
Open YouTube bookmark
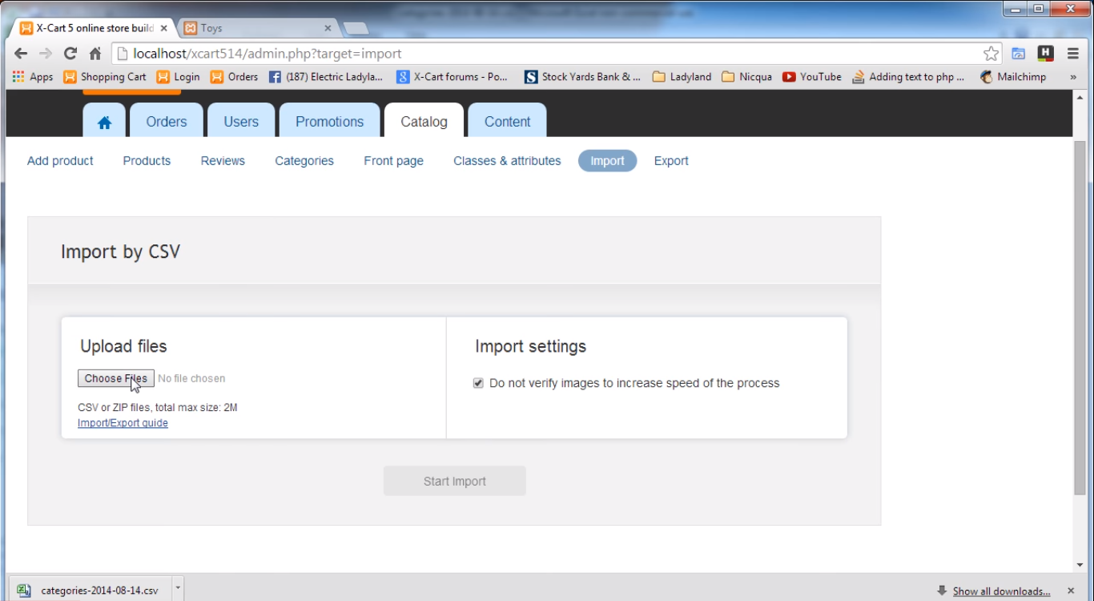pos(811,77)
